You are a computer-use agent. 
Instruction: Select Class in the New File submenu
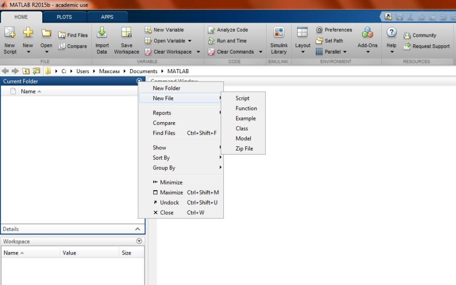243,128
